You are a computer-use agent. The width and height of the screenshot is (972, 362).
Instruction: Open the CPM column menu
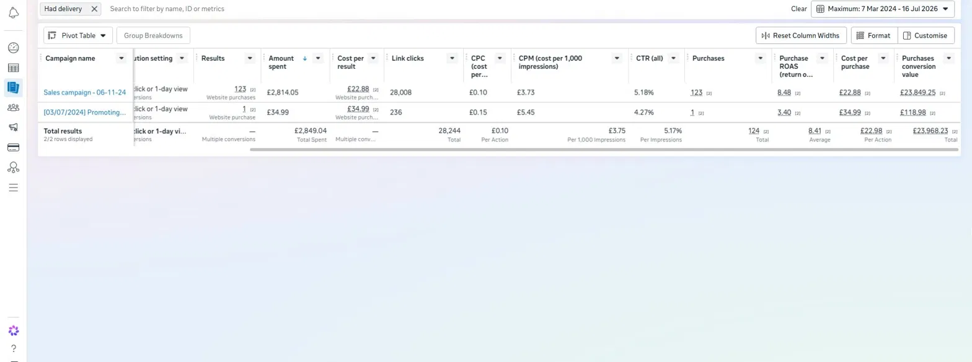617,58
